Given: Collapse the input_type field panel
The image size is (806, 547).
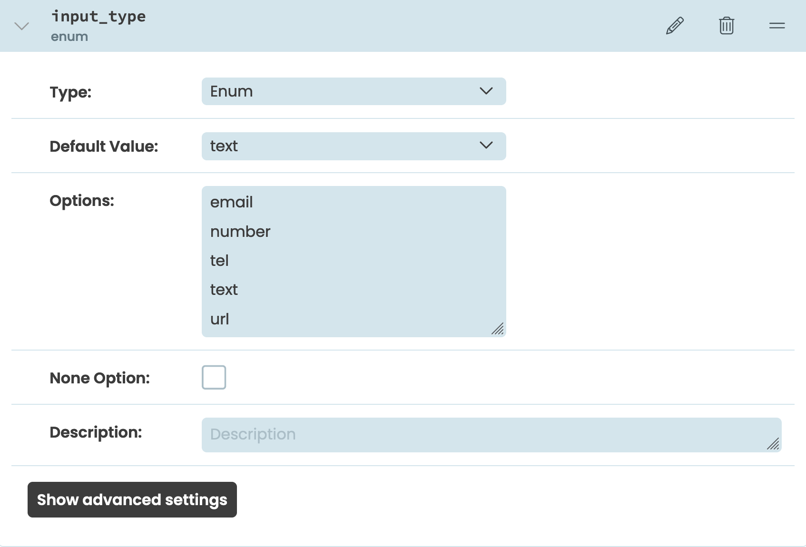Looking at the screenshot, I should [x=21, y=26].
